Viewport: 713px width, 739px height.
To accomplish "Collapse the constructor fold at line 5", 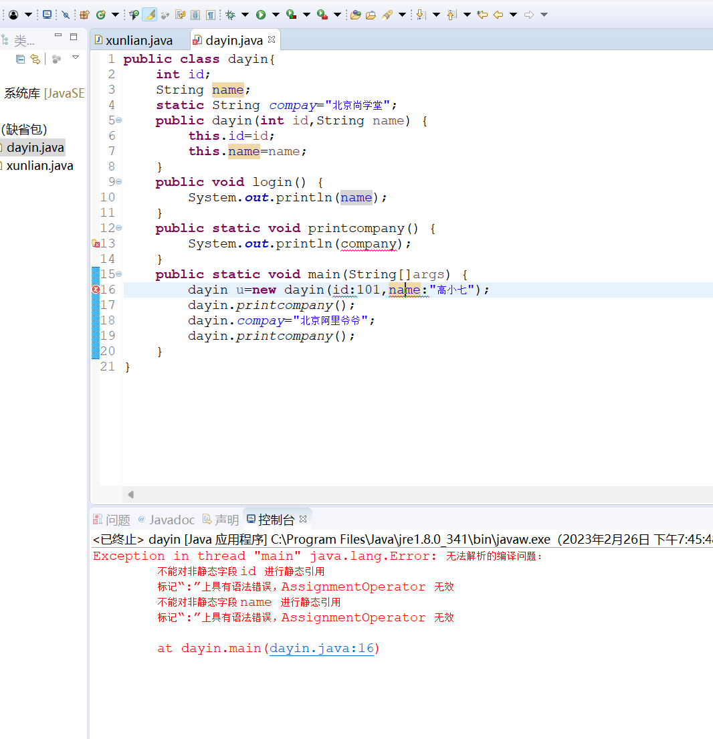I will point(119,120).
